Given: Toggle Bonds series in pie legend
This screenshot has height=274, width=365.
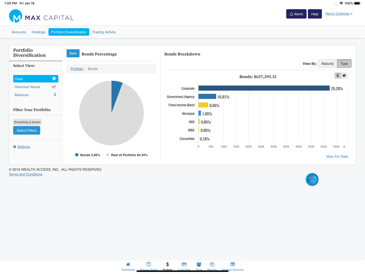Looking at the screenshot, I should pos(88,155).
